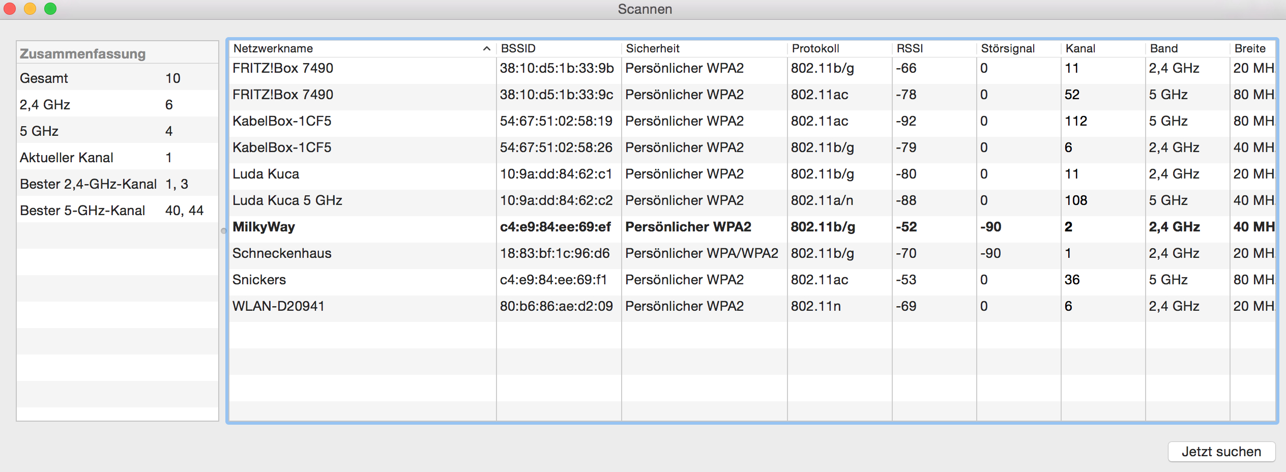
Task: Click the splitter handle between panels
Action: pyautogui.click(x=223, y=231)
